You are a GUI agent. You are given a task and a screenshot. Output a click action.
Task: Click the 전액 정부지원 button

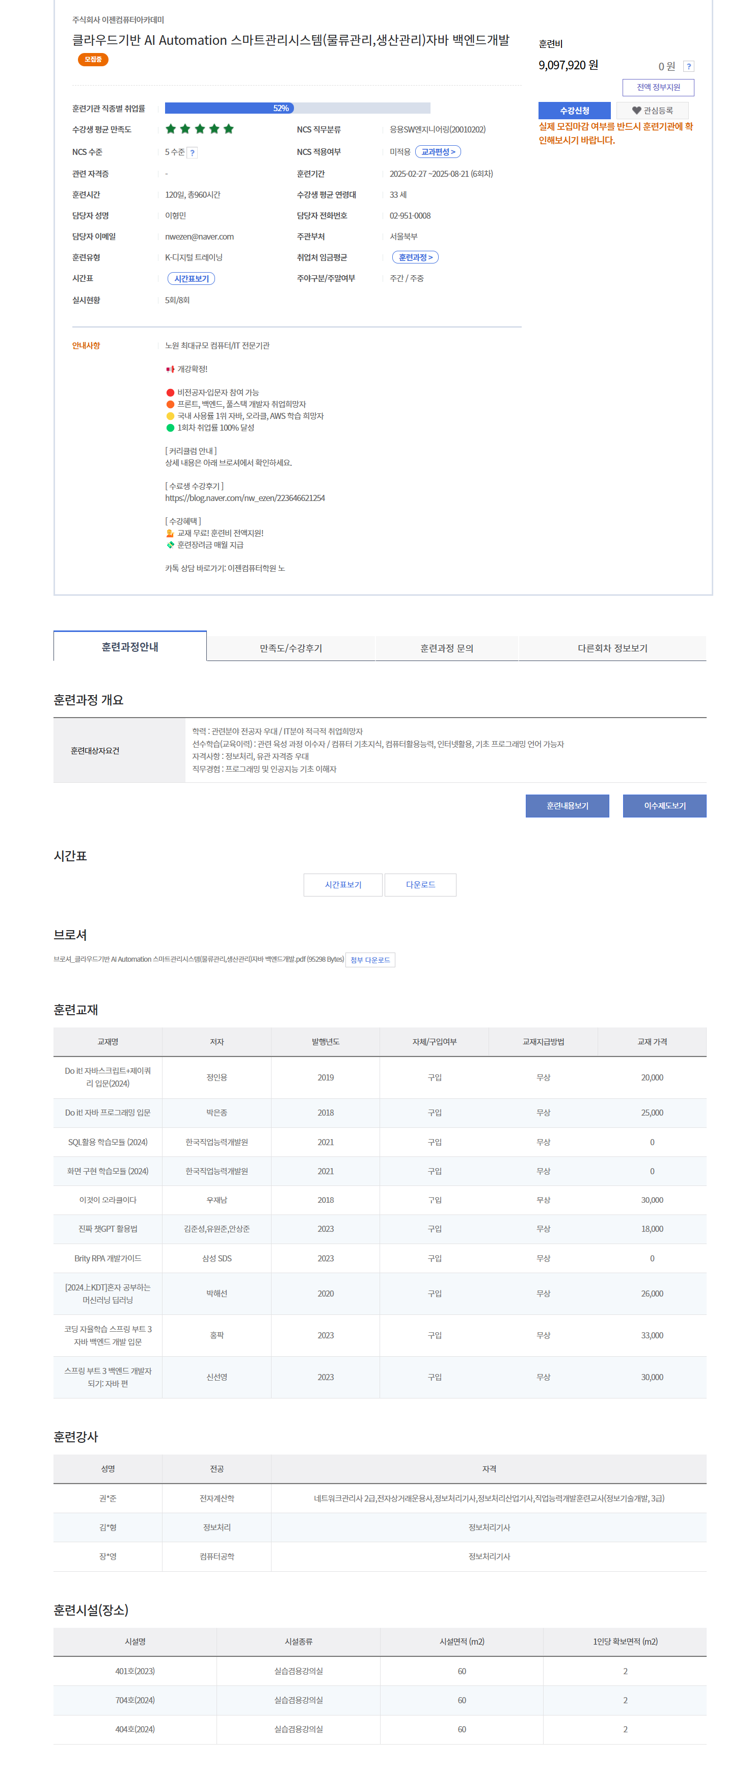(658, 87)
